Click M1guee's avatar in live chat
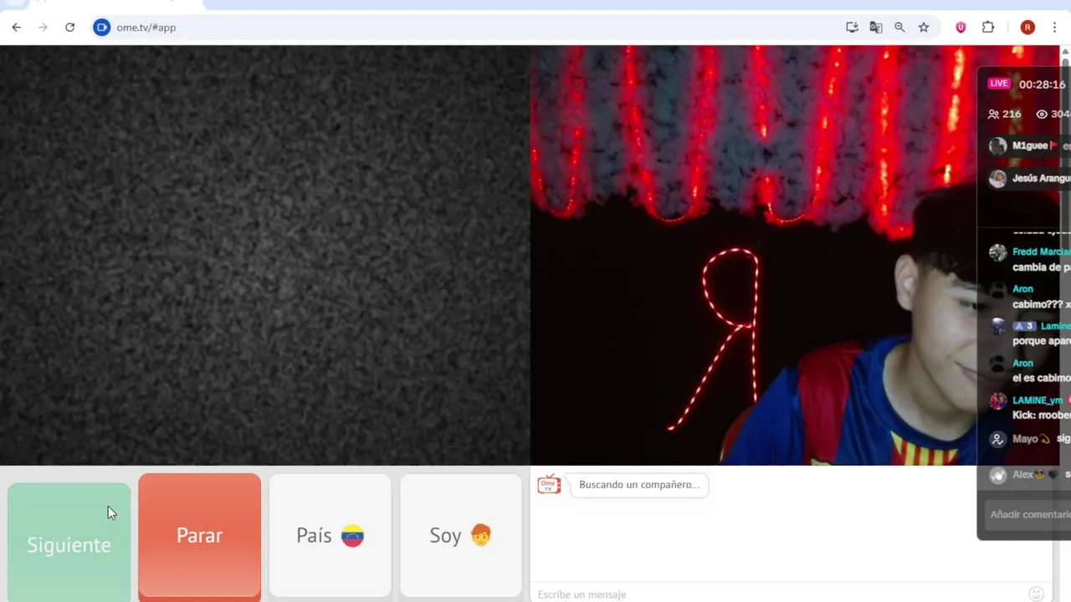The image size is (1071, 602). 997,146
